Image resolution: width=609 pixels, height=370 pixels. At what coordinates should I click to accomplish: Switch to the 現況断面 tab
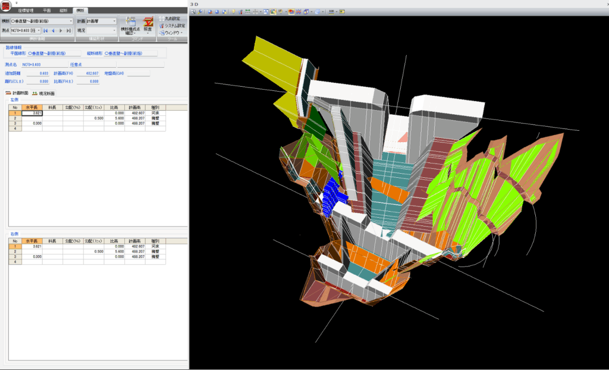43,93
